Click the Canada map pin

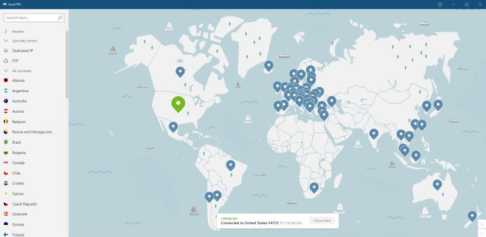point(180,72)
